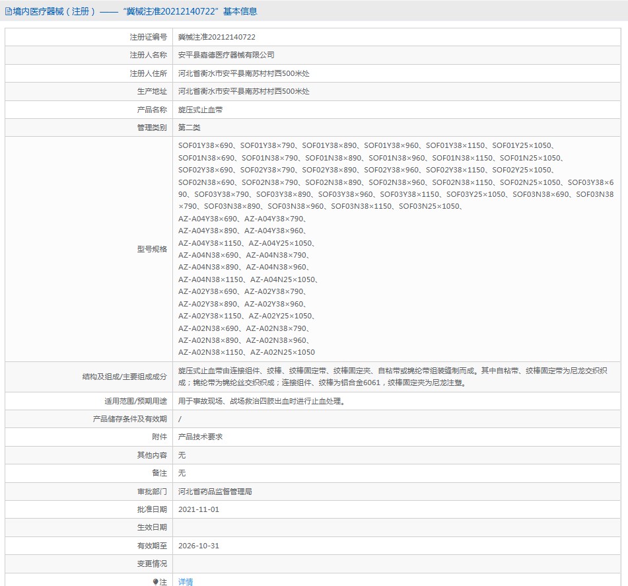628x586 pixels.
Task: Click the 第二类 management category value
Action: [189, 128]
